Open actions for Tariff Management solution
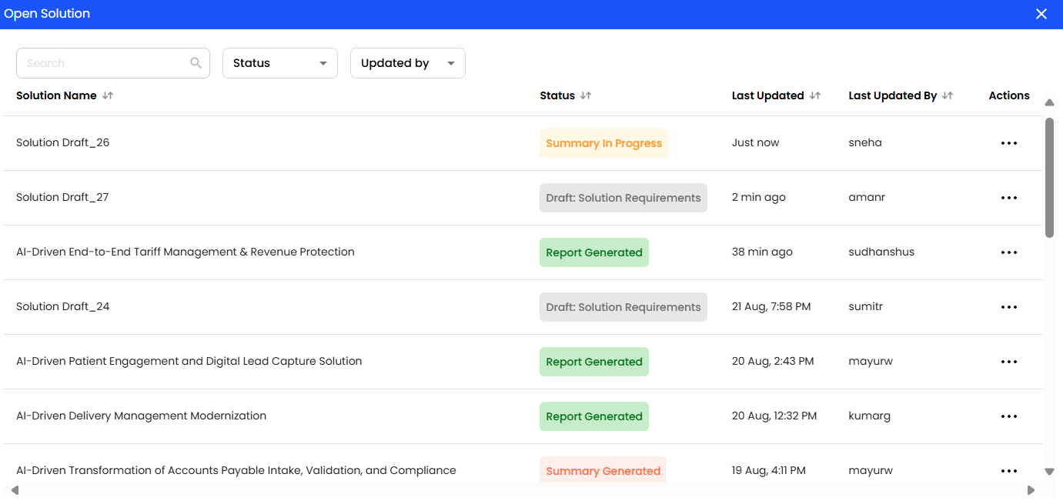Screen dimensions: 1063x501 tap(1008, 252)
